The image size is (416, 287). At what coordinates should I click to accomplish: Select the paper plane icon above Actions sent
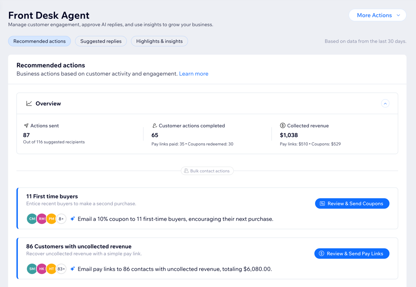coord(26,125)
